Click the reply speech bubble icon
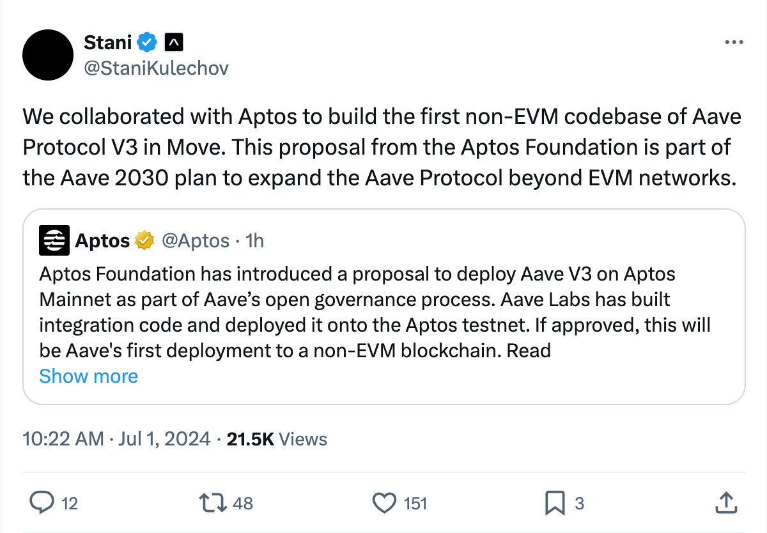The width and height of the screenshot is (767, 533). tap(42, 503)
